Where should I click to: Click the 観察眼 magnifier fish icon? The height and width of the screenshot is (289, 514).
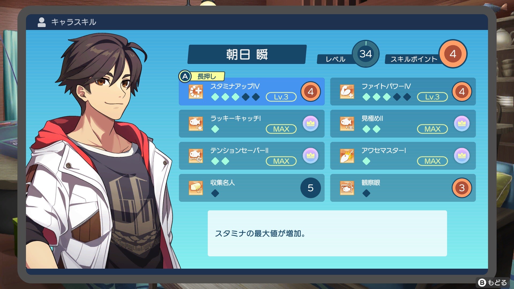pyautogui.click(x=347, y=188)
